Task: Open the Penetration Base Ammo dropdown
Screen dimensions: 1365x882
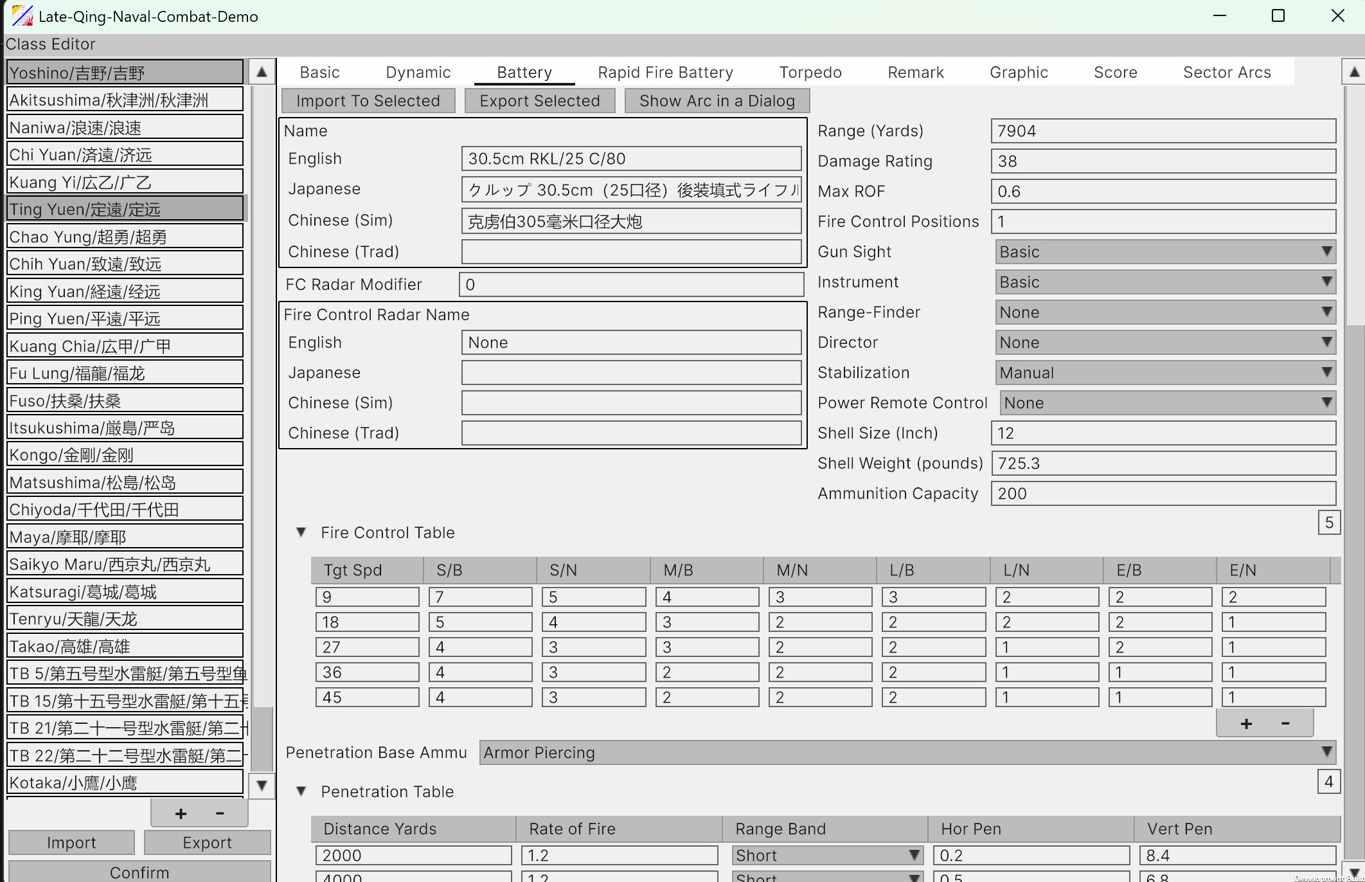Action: tap(1327, 752)
